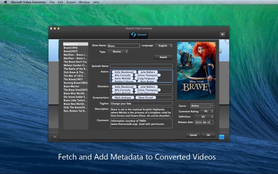Click the Description text area
This screenshot has height=174, width=278.
tap(141, 112)
